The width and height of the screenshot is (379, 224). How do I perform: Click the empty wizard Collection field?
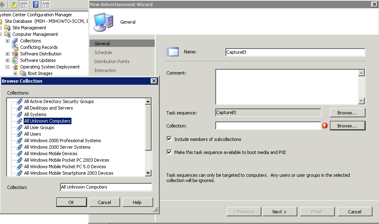268,125
